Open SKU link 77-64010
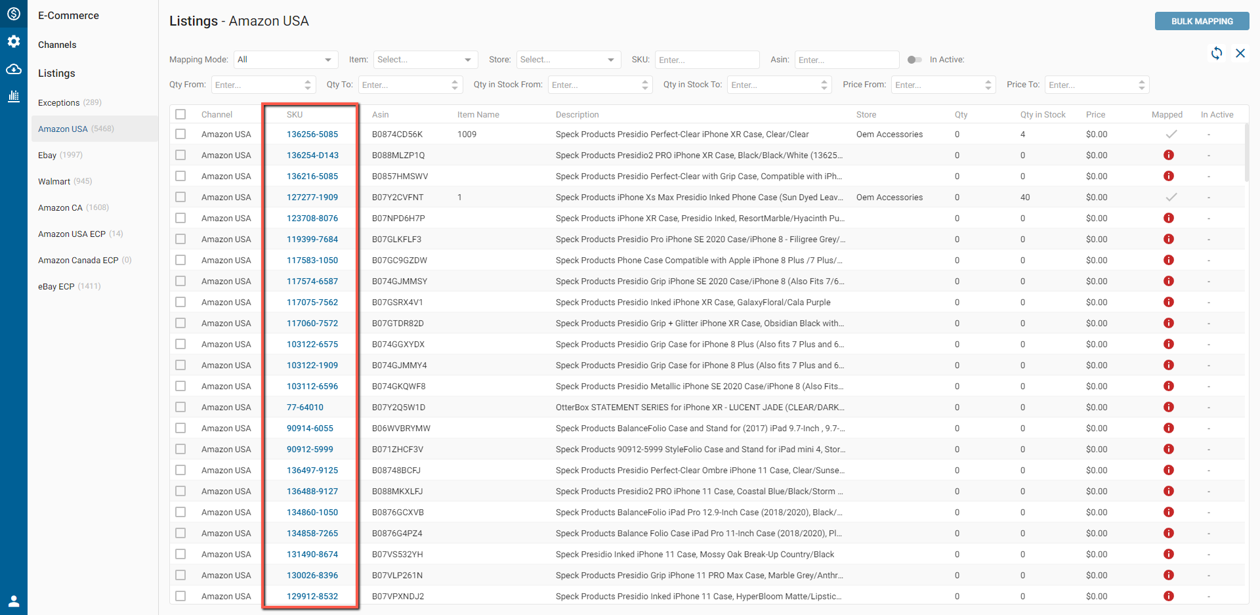The image size is (1260, 615). 305,407
